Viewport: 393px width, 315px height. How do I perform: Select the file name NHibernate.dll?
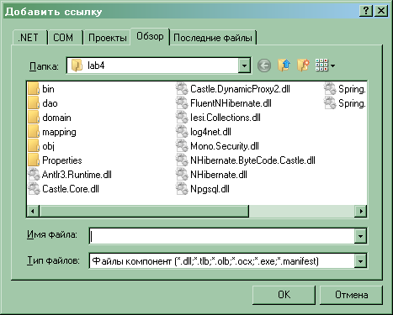coord(219,175)
